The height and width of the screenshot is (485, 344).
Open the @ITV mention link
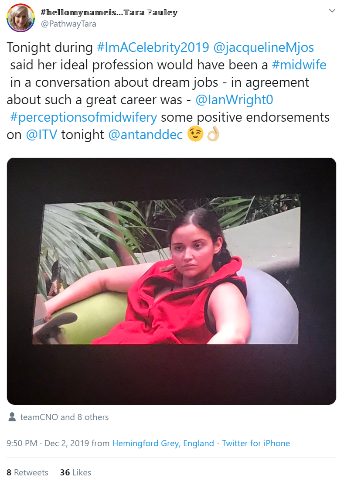(42, 135)
